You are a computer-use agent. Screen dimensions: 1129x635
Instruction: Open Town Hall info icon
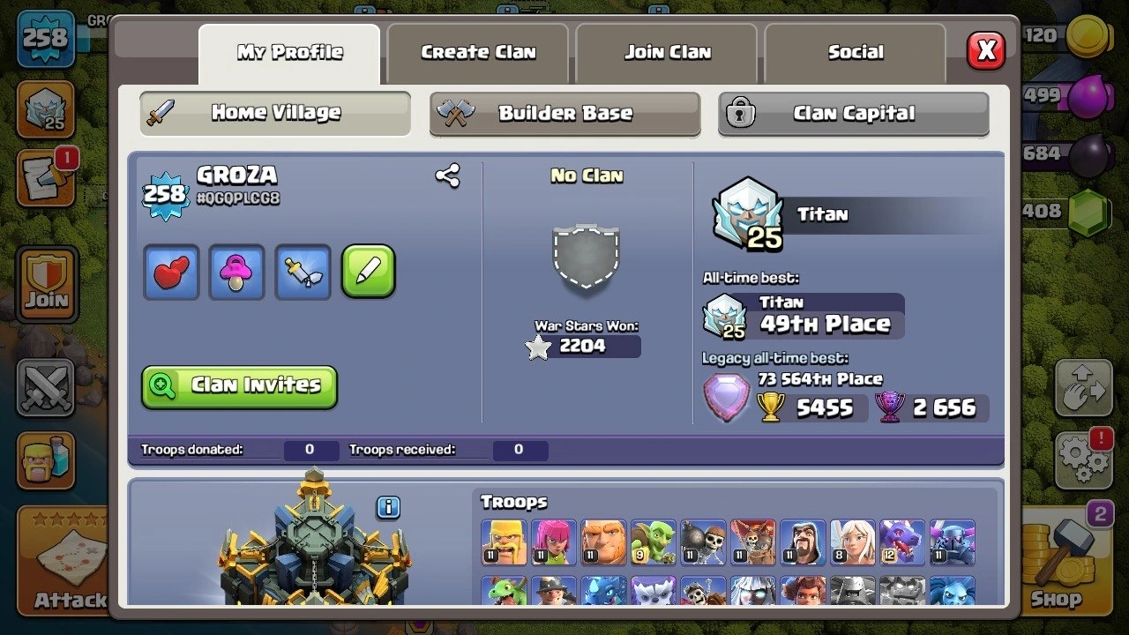tap(389, 507)
